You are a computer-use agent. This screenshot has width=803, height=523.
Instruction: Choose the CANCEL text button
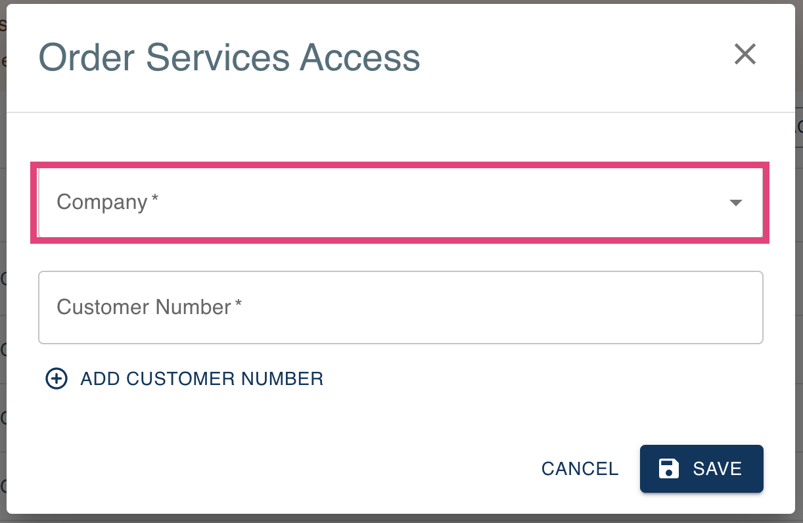[580, 468]
